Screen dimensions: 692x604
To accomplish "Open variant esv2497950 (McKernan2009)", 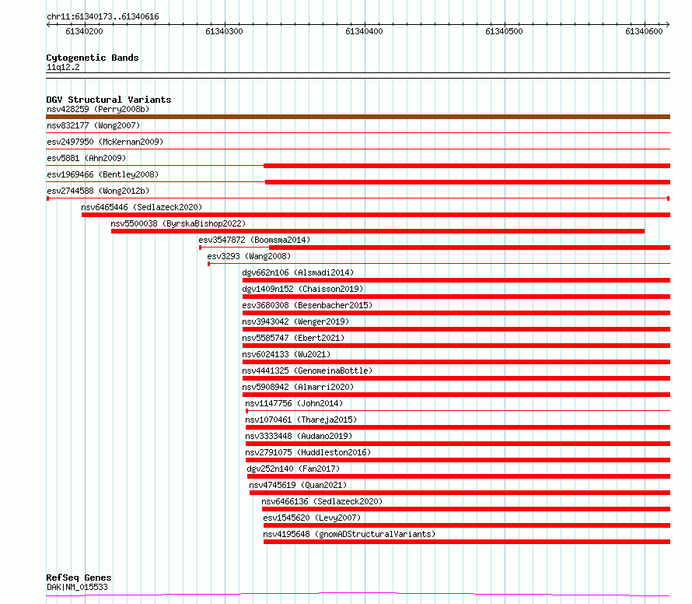I will coord(105,142).
